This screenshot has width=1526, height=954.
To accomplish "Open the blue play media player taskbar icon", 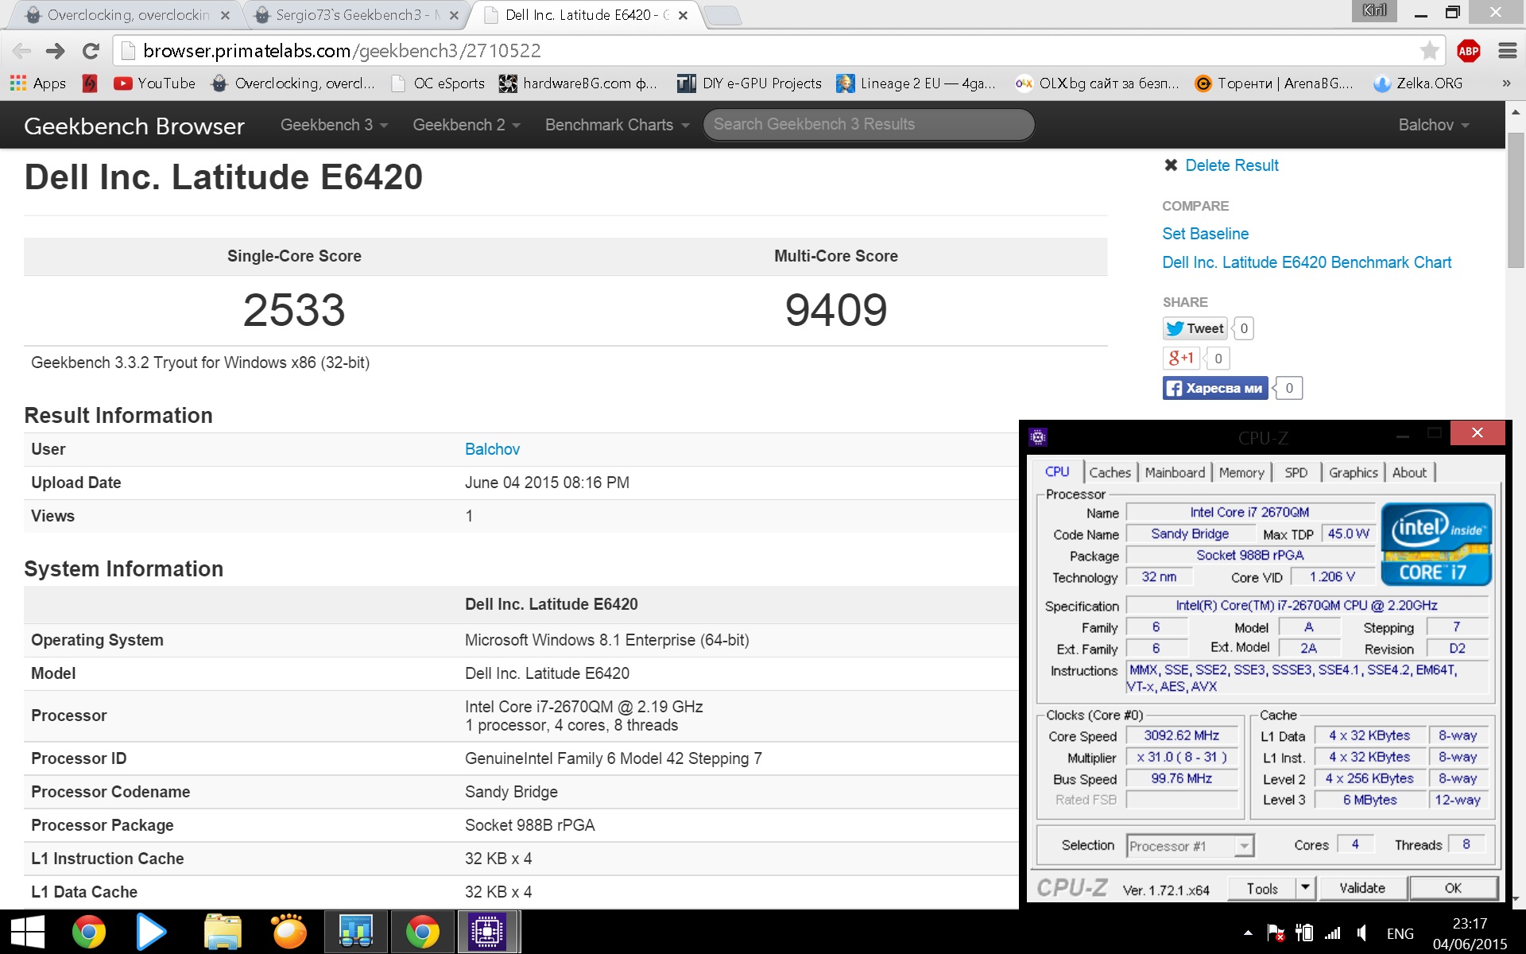I will coord(151,932).
